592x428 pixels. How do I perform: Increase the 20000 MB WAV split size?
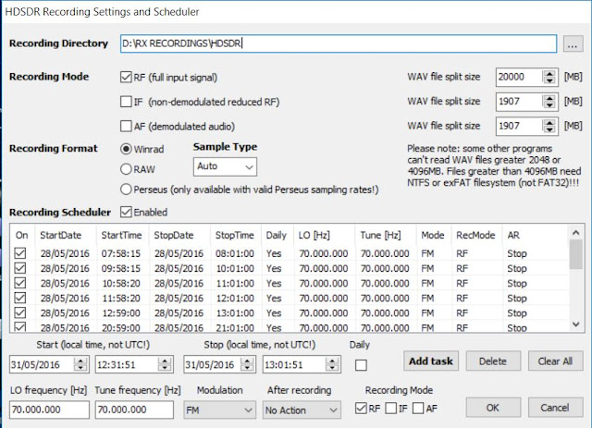click(549, 73)
